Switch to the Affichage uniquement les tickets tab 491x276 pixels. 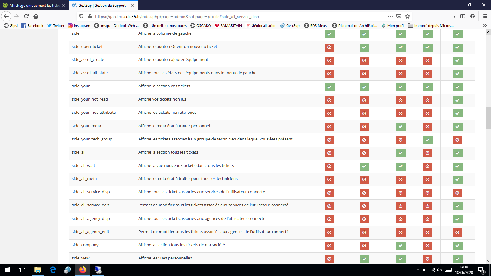[x=34, y=5]
